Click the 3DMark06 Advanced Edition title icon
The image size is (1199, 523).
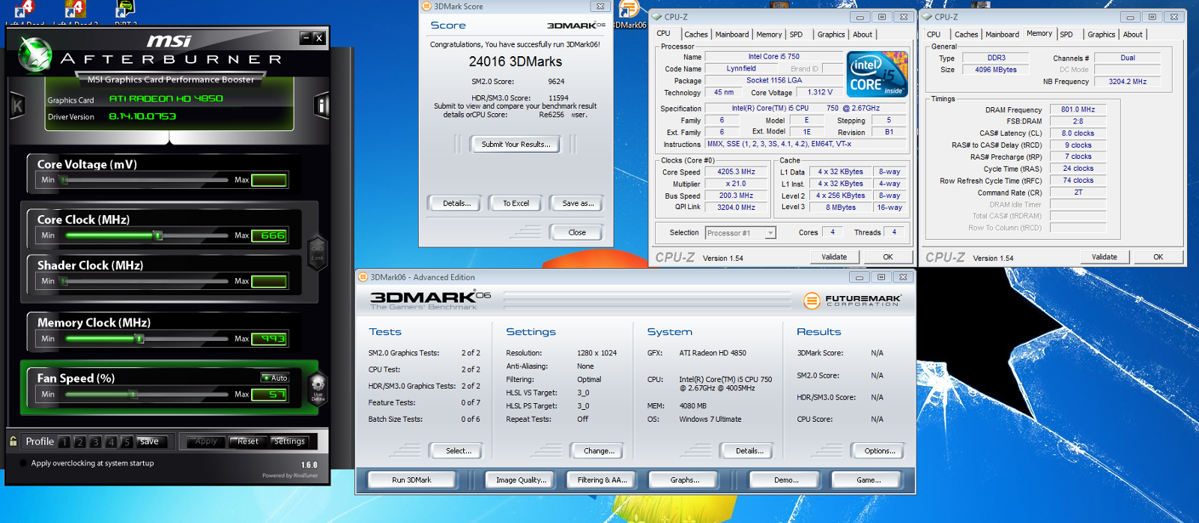click(x=363, y=277)
